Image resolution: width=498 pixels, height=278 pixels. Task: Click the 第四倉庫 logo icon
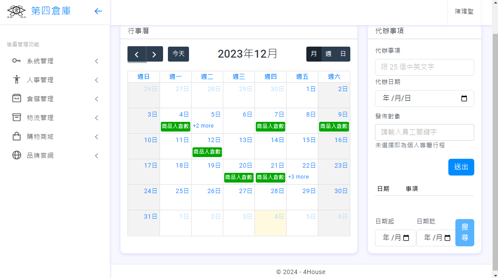pyautogui.click(x=17, y=11)
